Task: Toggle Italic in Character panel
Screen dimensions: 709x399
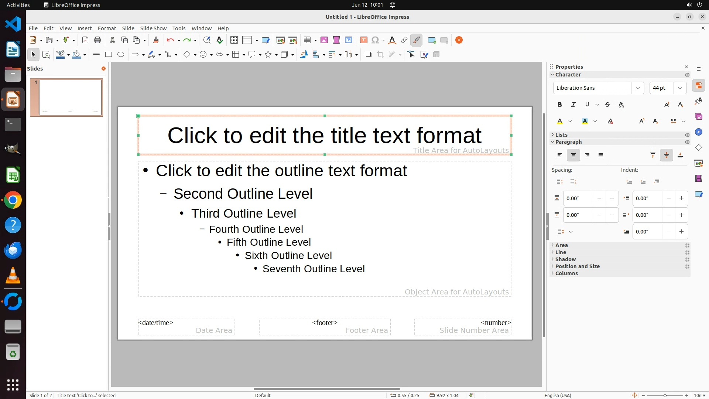Action: 573,105
